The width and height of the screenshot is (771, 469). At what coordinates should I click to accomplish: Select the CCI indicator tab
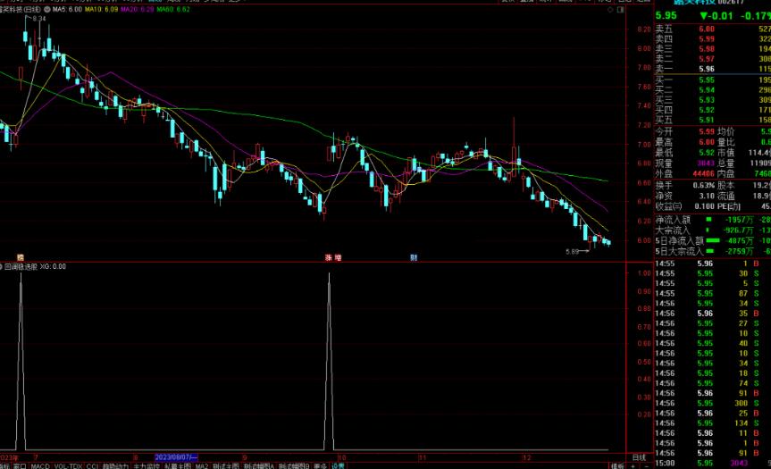(92, 465)
